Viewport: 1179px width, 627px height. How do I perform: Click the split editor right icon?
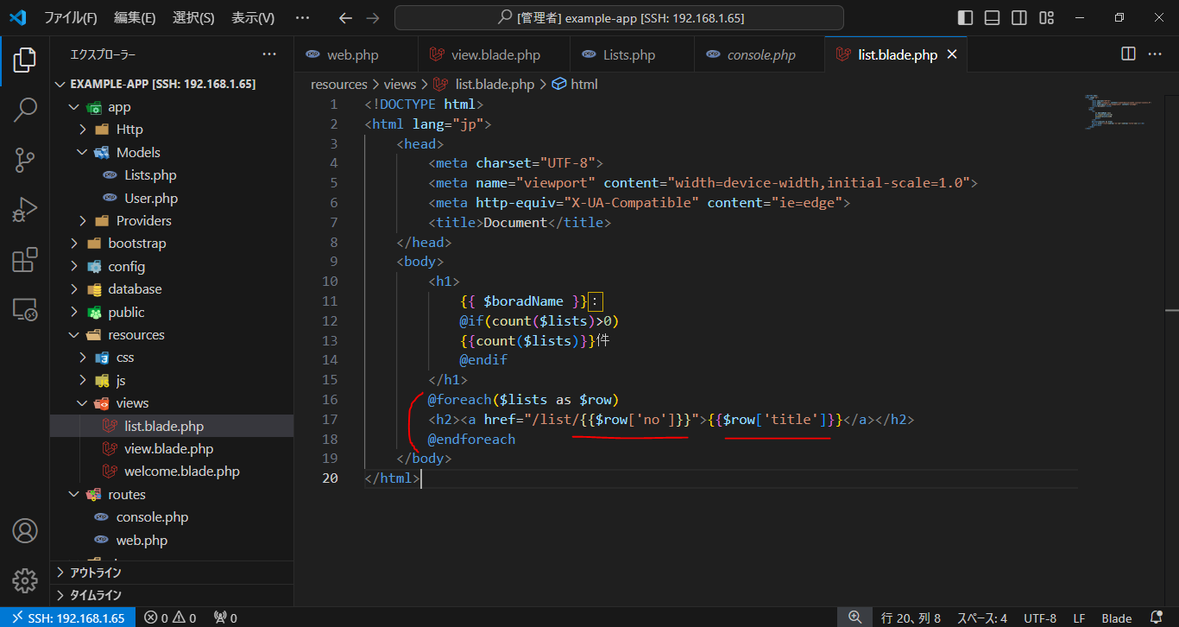[1128, 54]
